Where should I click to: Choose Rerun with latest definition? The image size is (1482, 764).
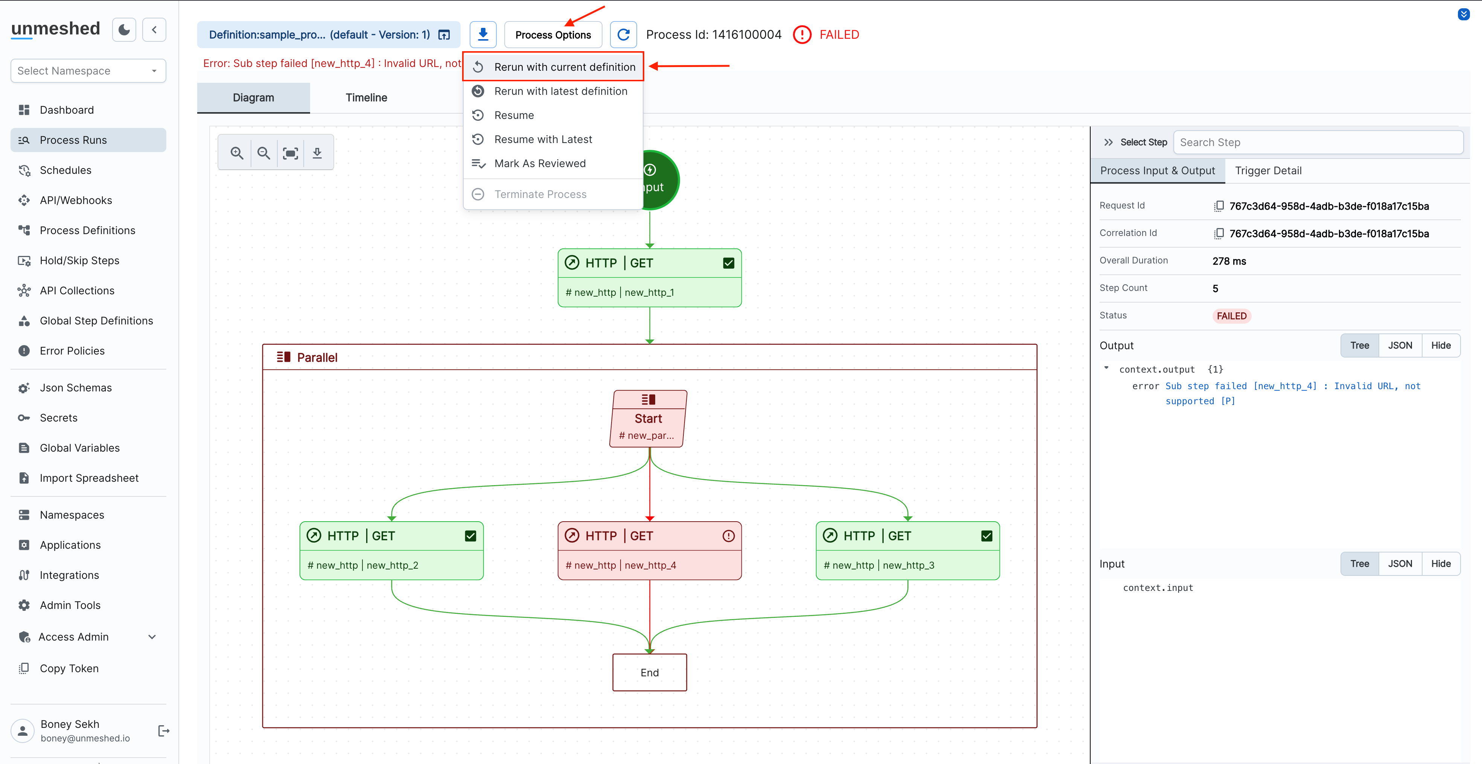click(560, 91)
